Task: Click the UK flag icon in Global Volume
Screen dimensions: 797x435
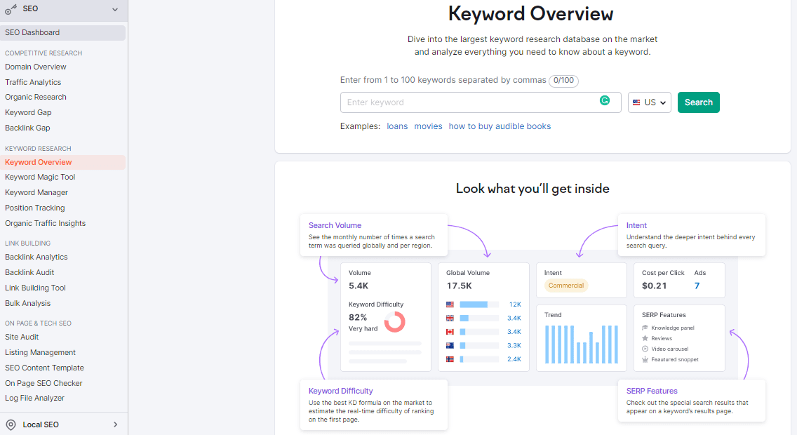Action: (x=450, y=318)
